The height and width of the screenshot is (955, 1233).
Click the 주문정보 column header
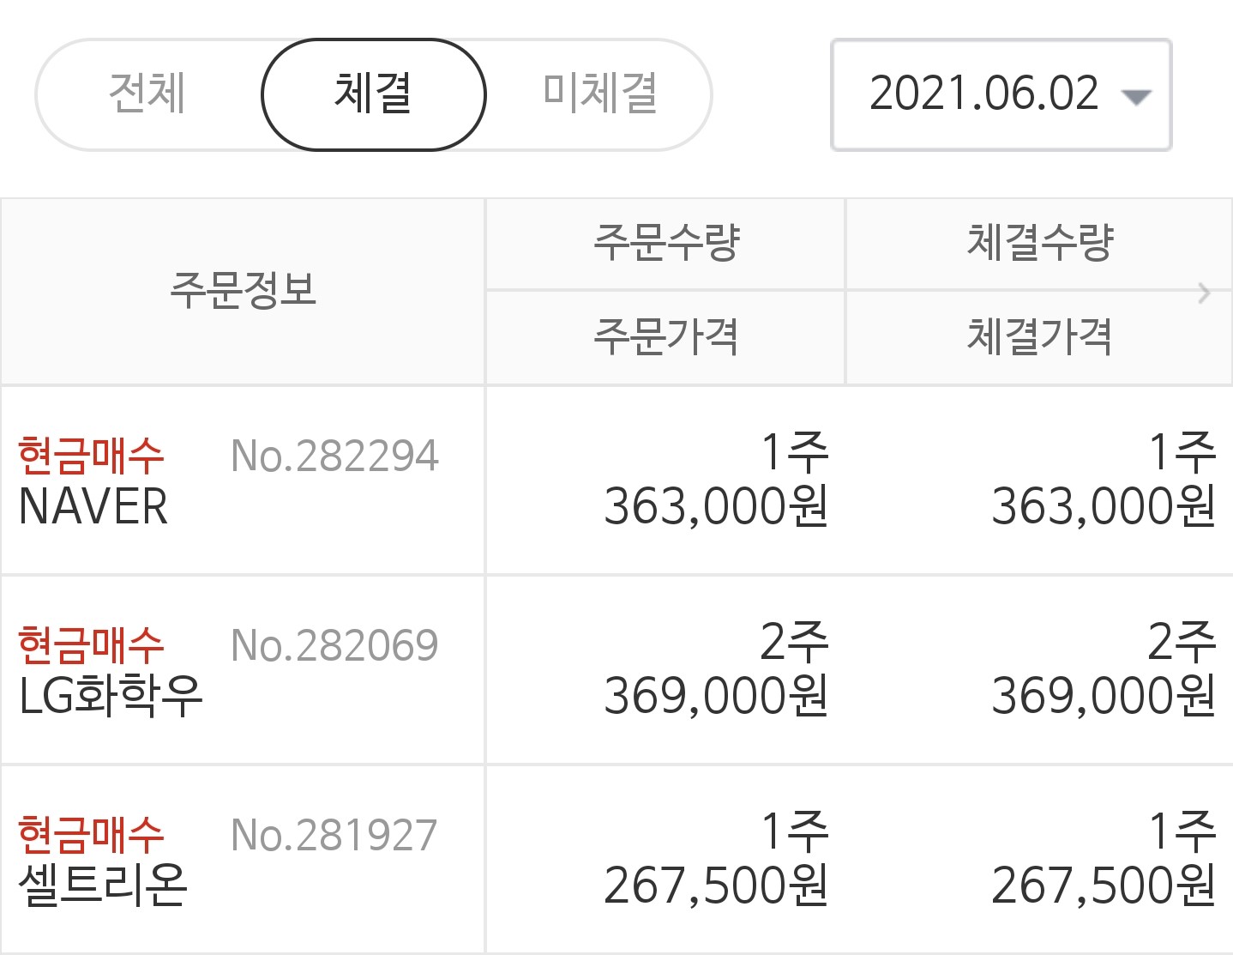pyautogui.click(x=243, y=291)
